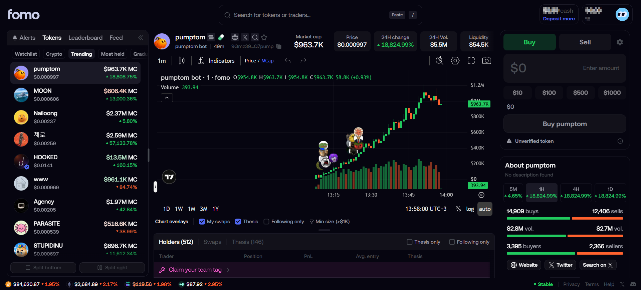Open the Discord icon in footer

[633, 284]
